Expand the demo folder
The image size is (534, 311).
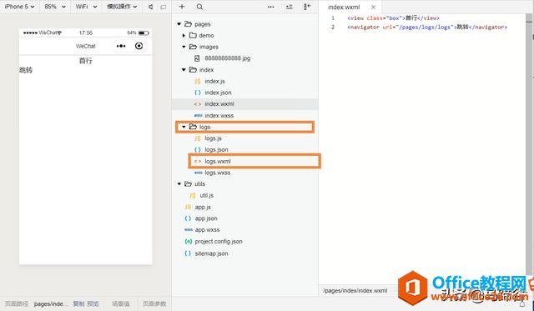[x=184, y=35]
